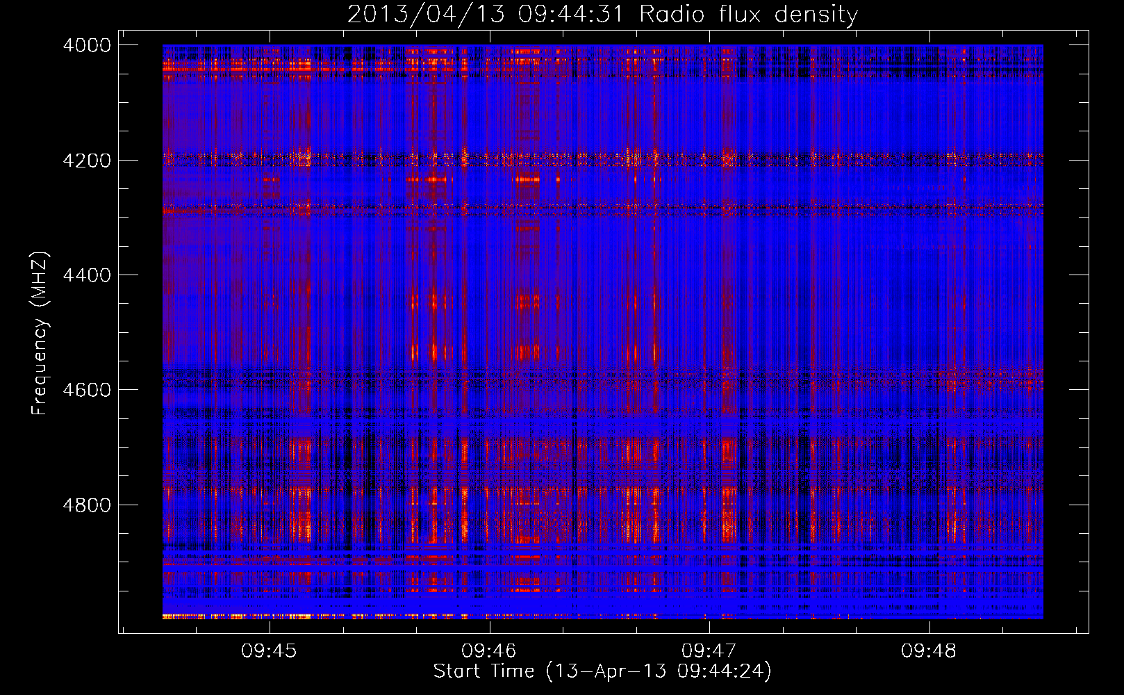
Task: Select the 4600 frequency tick label
Action: coord(87,390)
